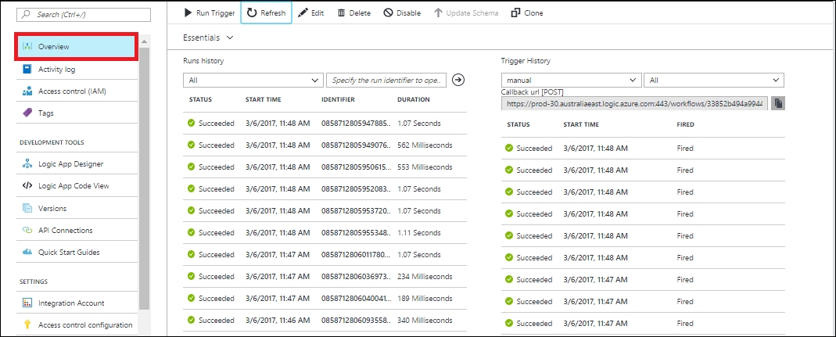Open the manual trigger dropdown

(571, 80)
